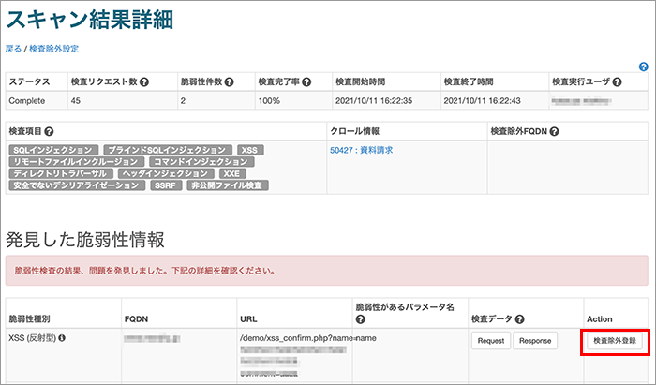The width and height of the screenshot is (656, 385).
Task: View the Request data button
Action: [491, 341]
